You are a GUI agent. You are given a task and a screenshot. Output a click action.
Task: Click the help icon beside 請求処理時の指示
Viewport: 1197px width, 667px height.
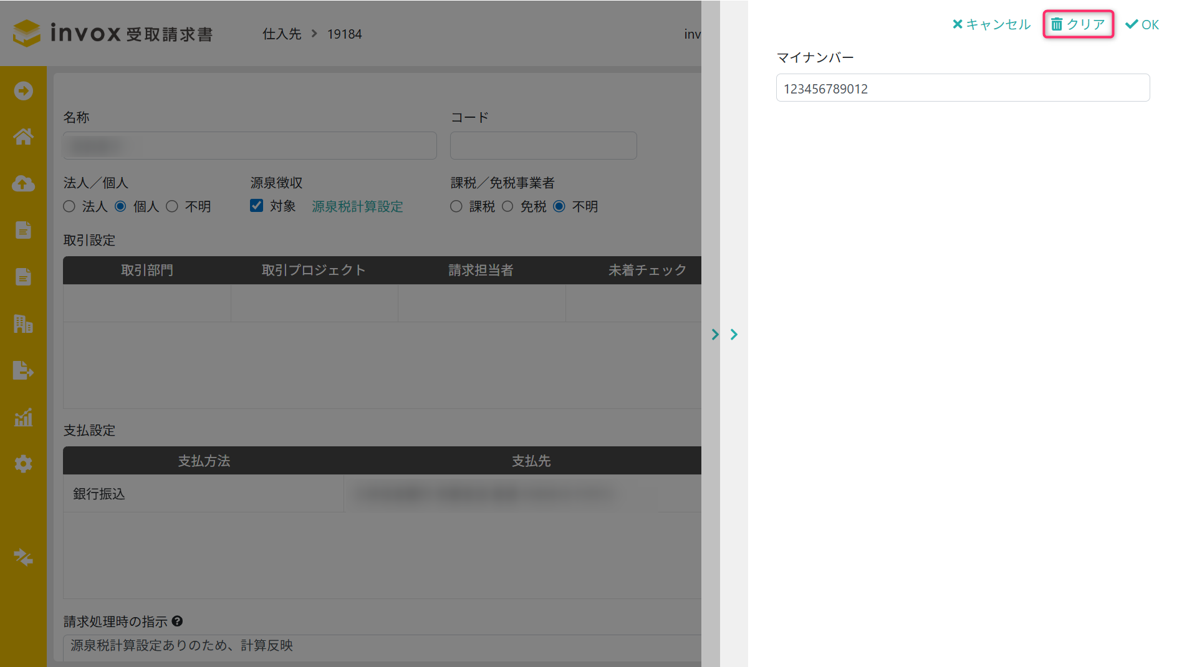coord(177,621)
